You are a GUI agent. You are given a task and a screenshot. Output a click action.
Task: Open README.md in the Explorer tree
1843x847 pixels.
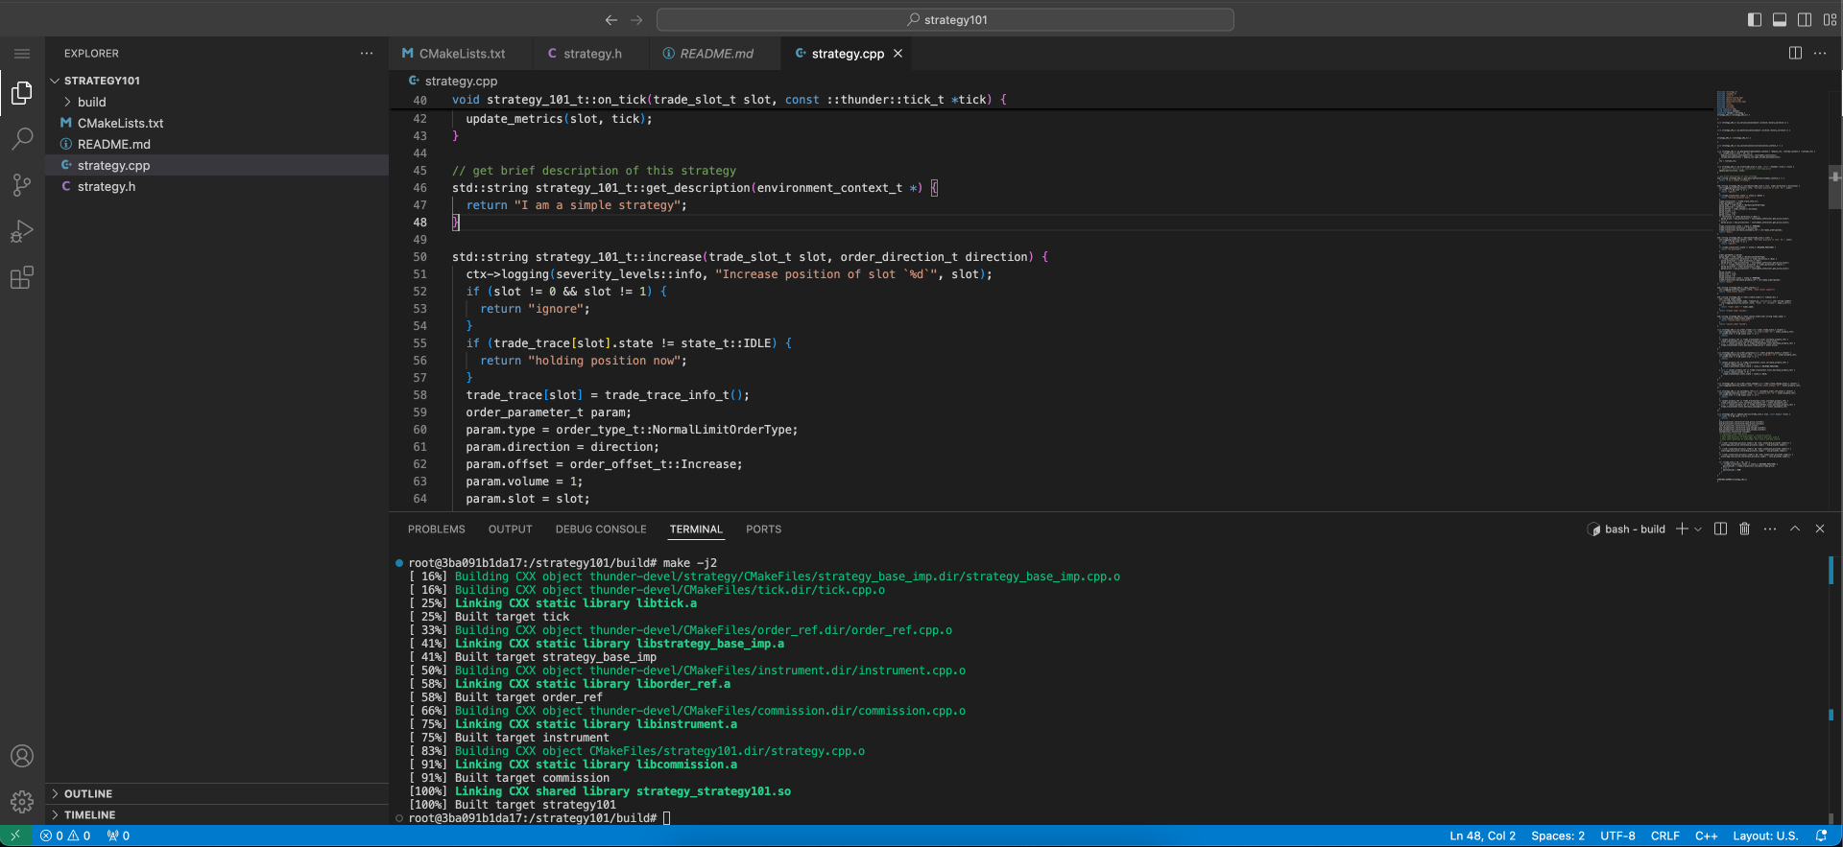pyautogui.click(x=217, y=144)
